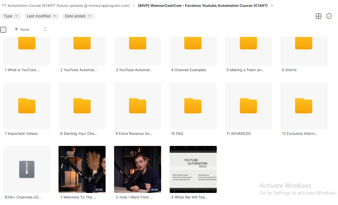Open the '4 Channel Examples' folder icon

(193, 43)
